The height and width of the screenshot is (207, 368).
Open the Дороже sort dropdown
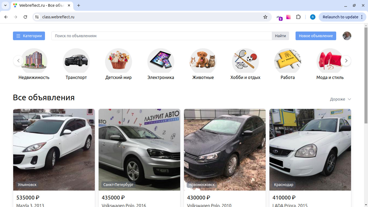click(x=341, y=99)
